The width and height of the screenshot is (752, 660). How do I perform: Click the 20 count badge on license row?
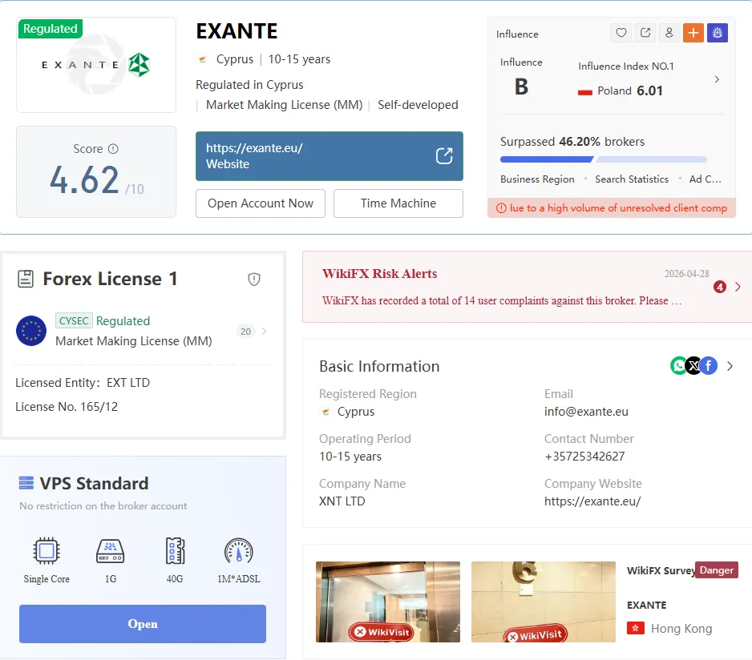click(245, 331)
